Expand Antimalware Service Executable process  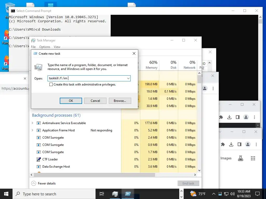tap(32, 123)
